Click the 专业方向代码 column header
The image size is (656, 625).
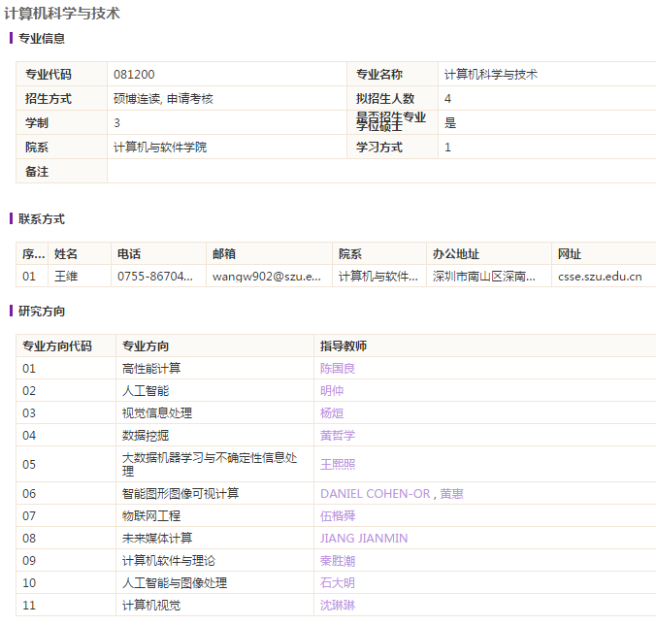pyautogui.click(x=57, y=346)
